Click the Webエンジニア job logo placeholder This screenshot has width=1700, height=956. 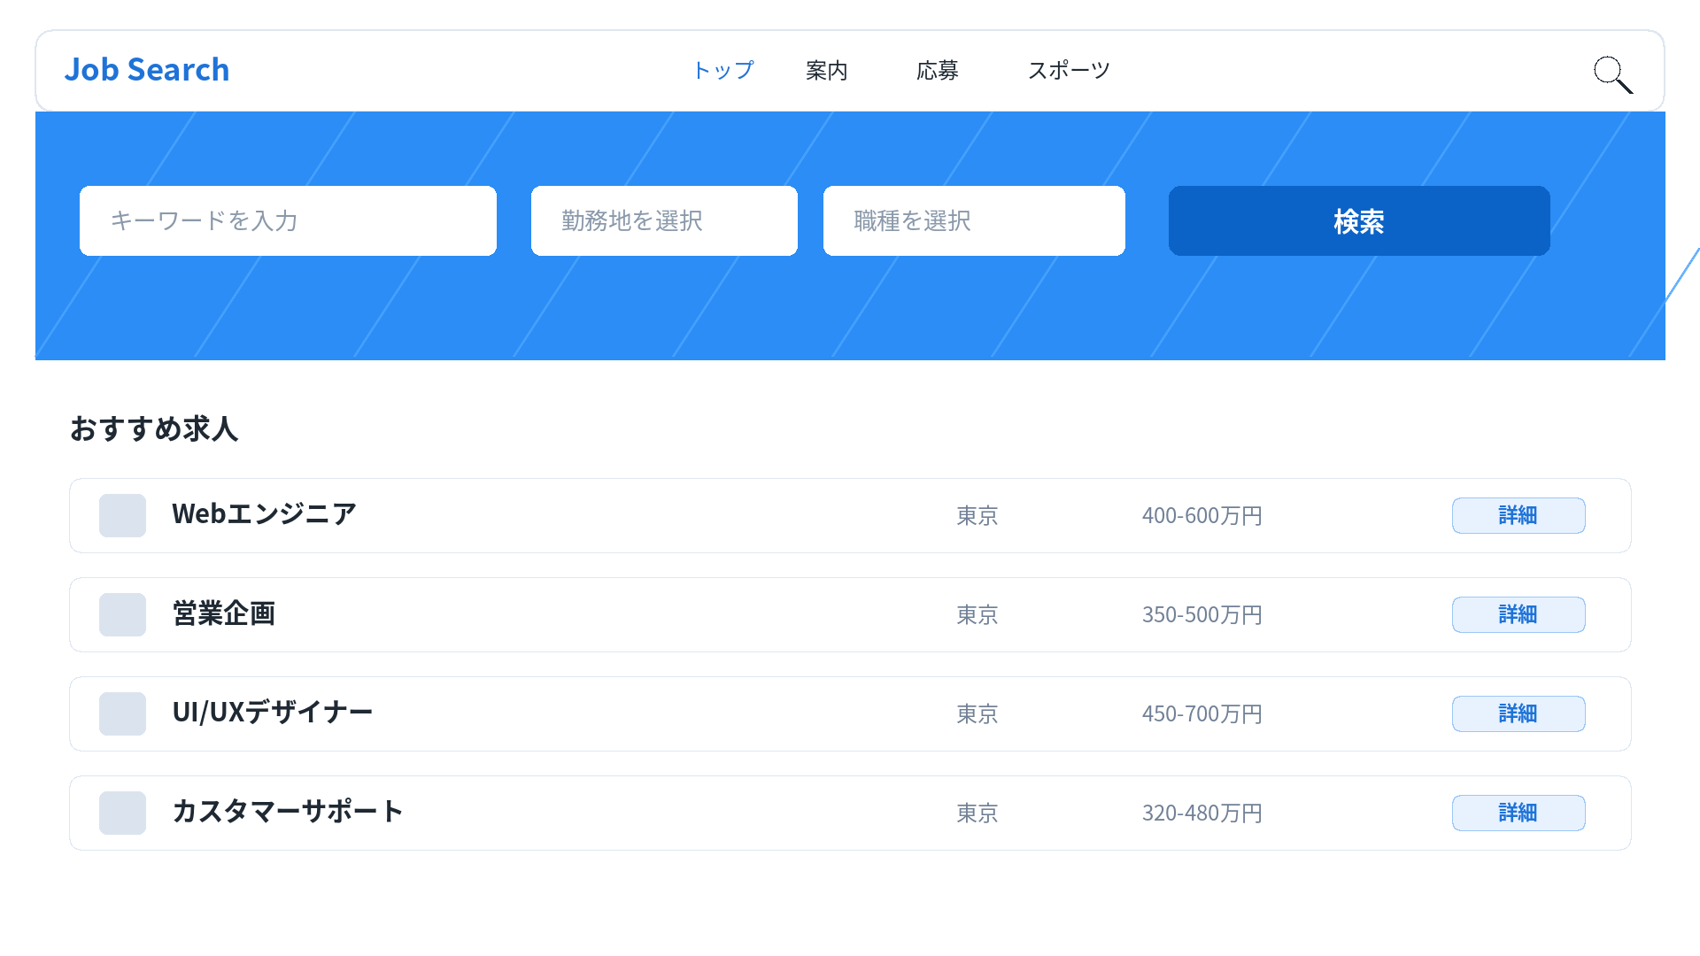122,515
